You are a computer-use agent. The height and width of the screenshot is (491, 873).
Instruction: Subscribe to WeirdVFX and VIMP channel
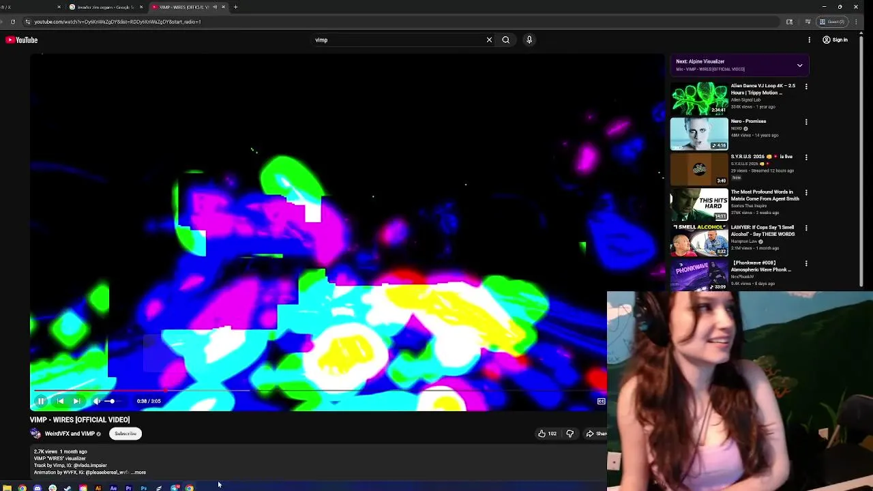(125, 433)
